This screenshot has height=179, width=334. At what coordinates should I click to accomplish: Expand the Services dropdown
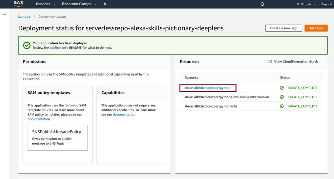(x=45, y=4)
